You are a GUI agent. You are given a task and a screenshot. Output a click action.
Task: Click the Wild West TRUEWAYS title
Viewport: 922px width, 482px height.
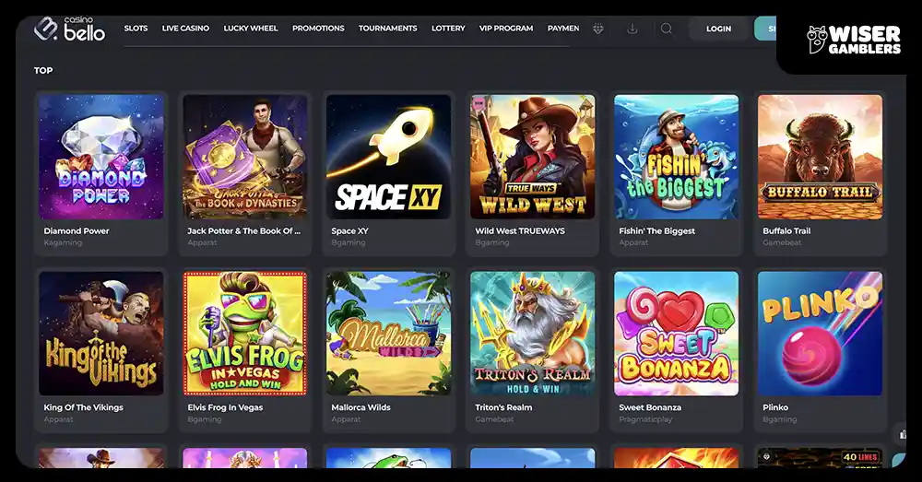(x=520, y=231)
